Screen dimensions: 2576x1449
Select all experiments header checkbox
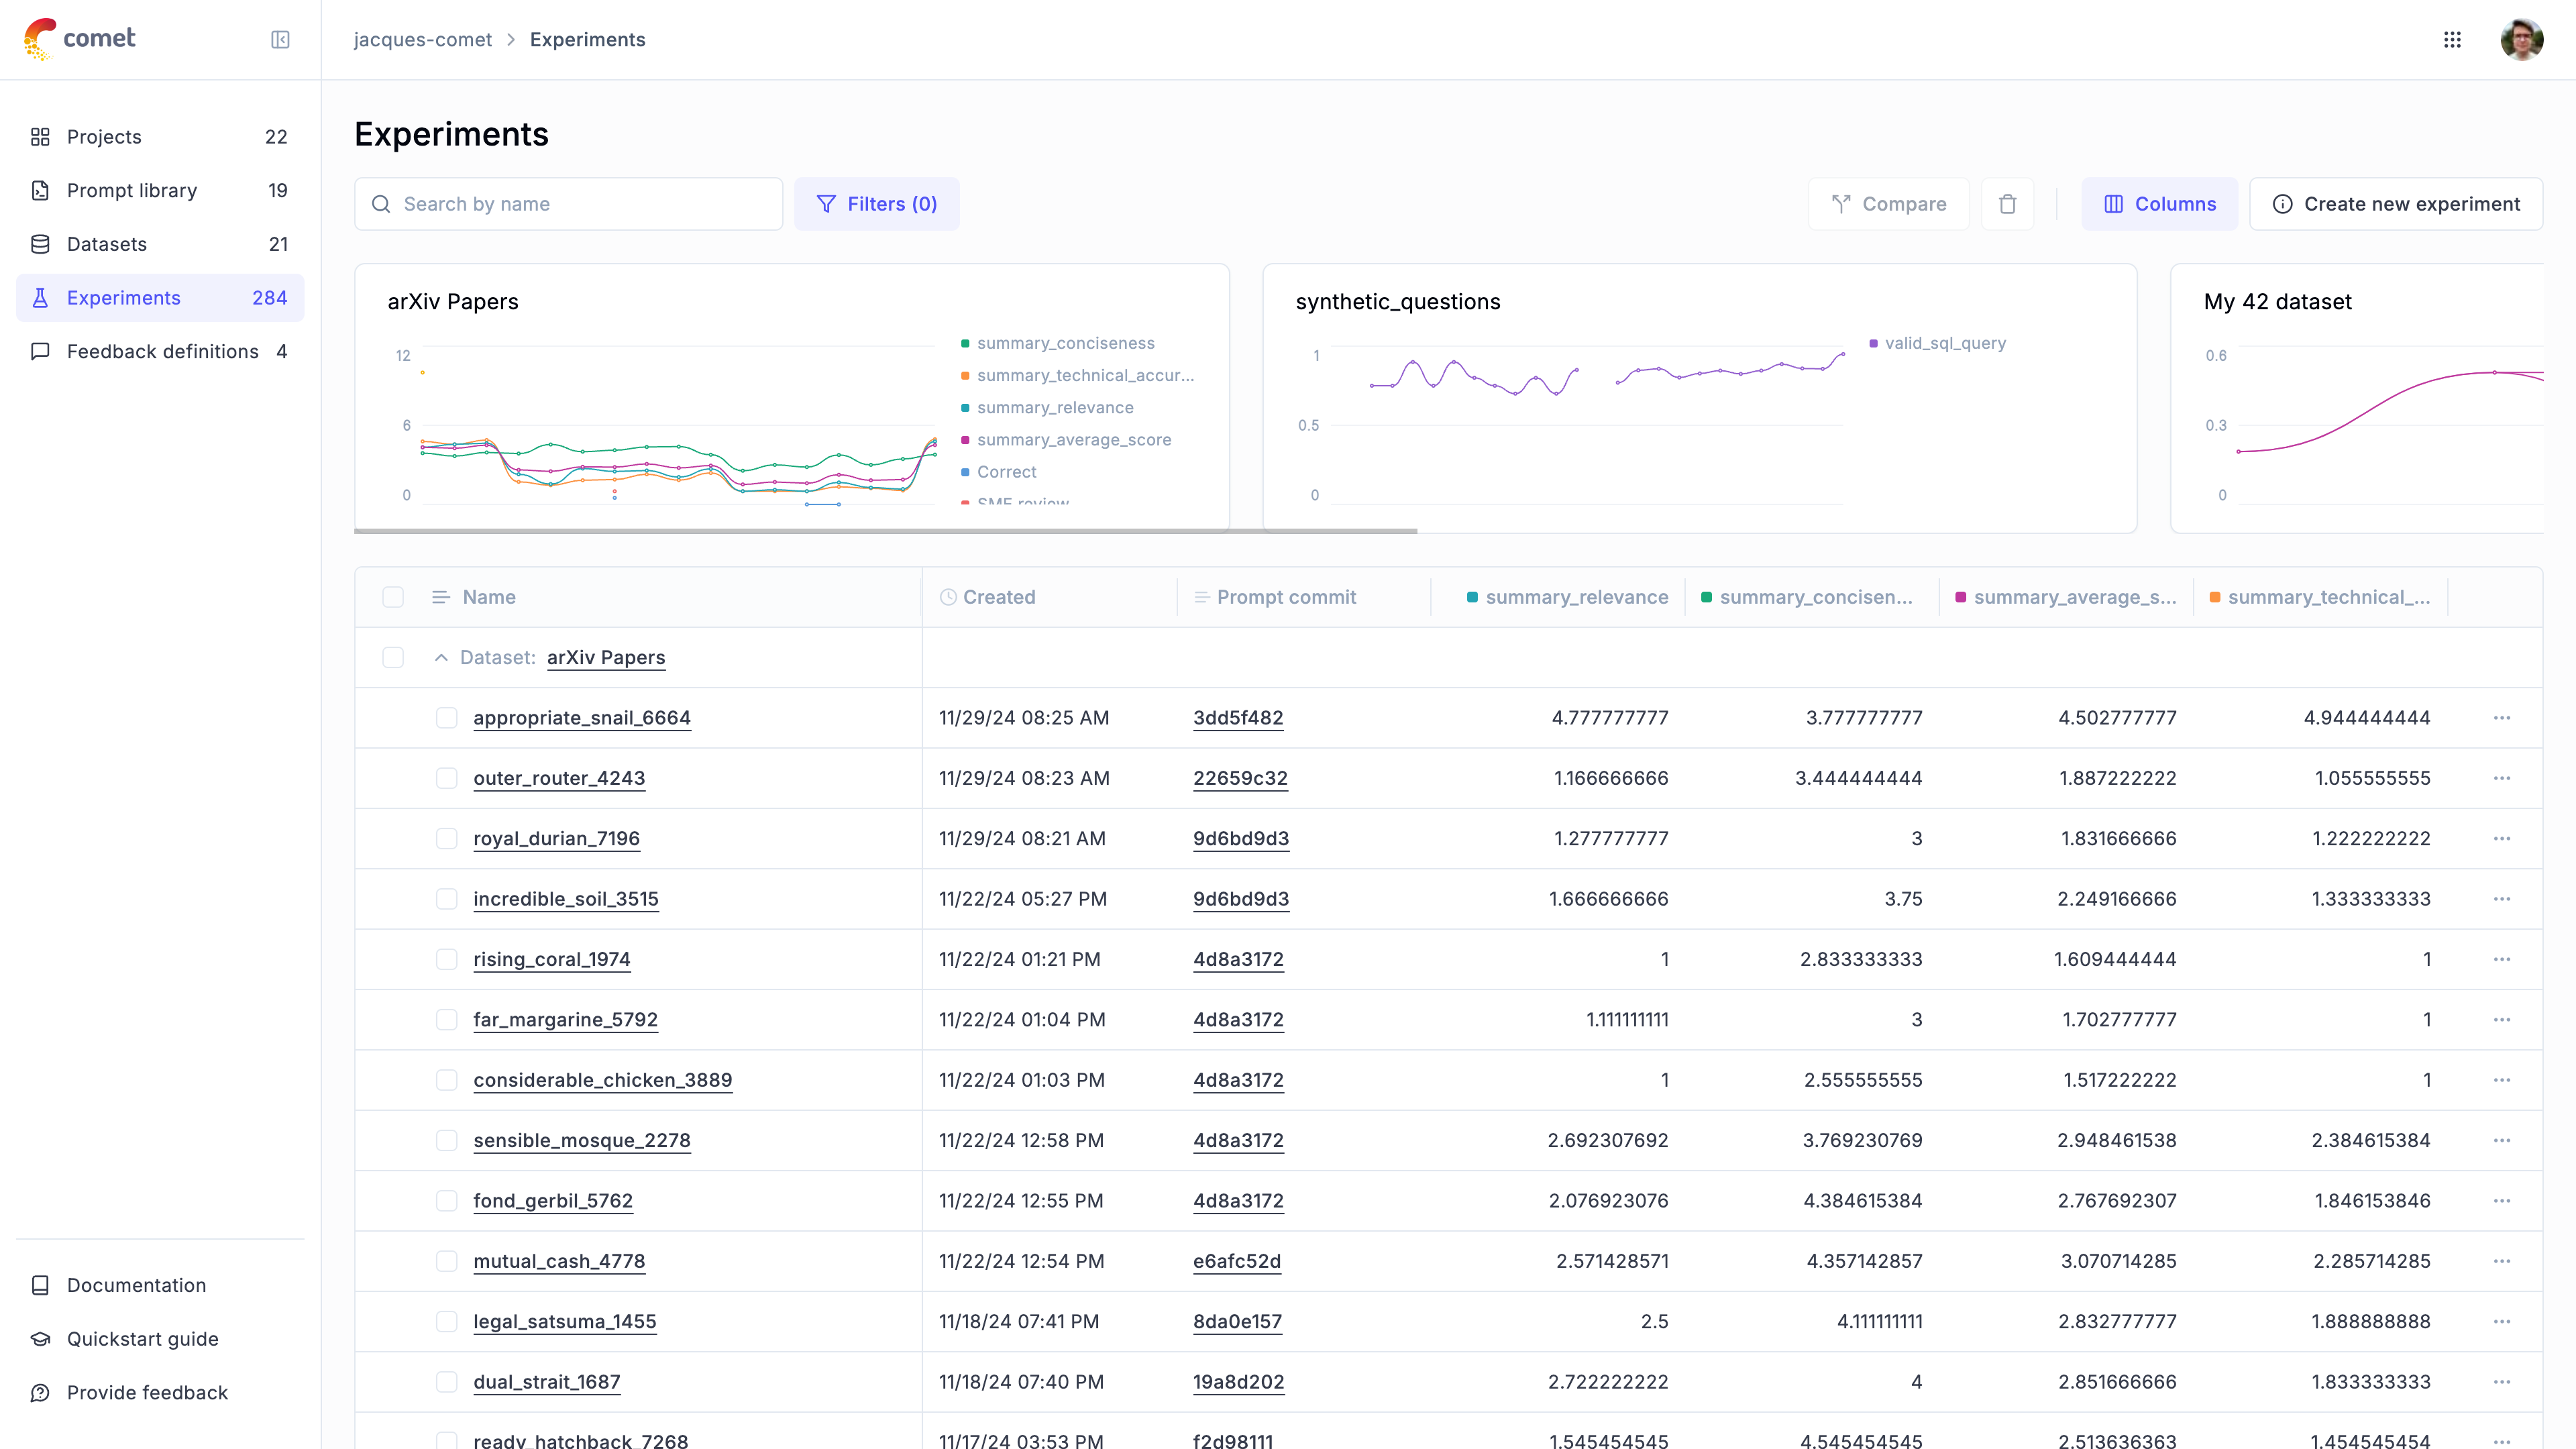pos(393,597)
